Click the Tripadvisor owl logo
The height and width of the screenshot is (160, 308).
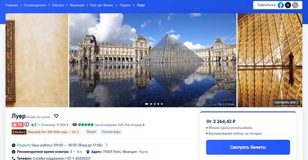pos(75,125)
